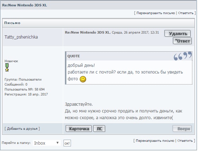
Task: Open the sender's Карточка profile card
Action: pos(79,129)
